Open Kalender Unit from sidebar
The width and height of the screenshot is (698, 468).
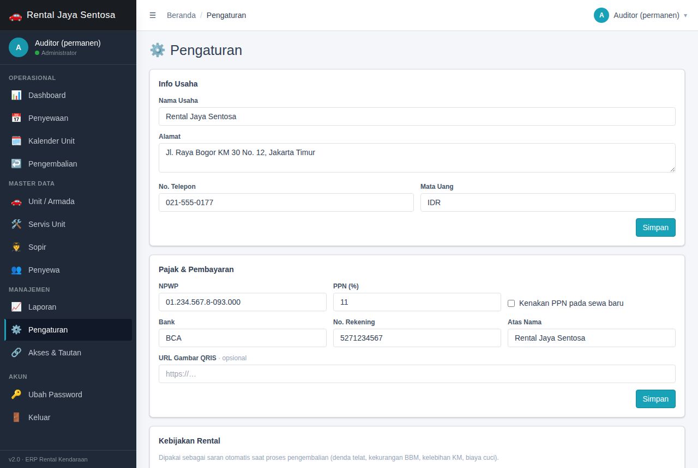pos(68,141)
